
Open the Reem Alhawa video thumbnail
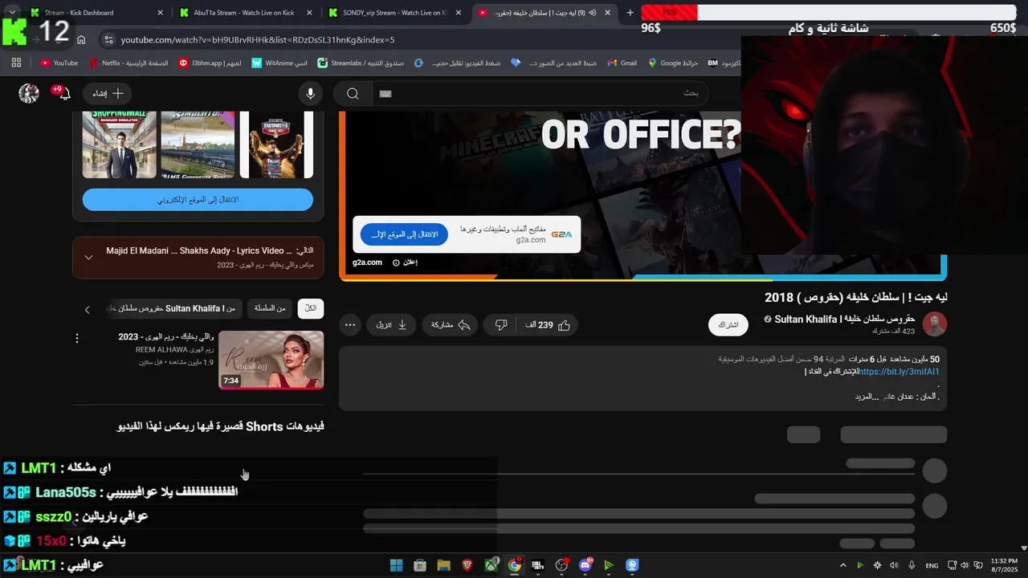coord(271,360)
